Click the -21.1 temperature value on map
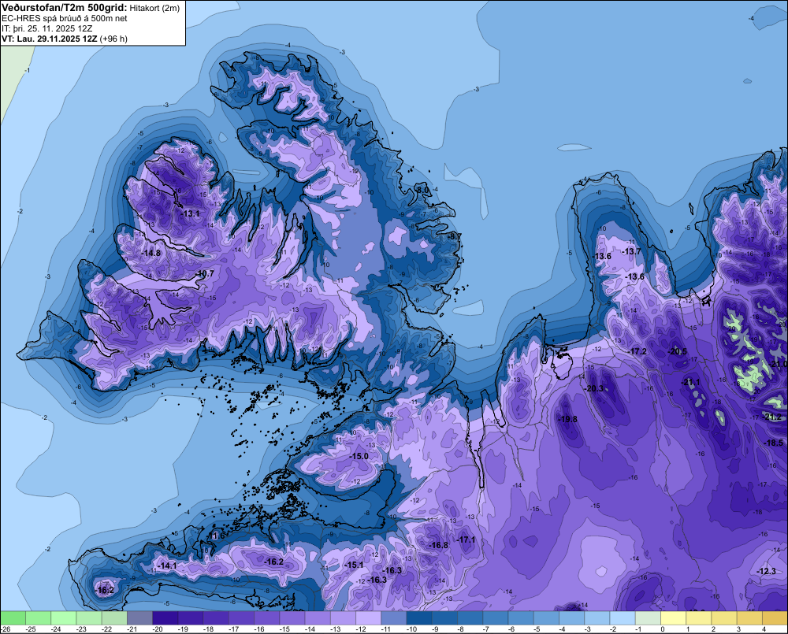The height and width of the screenshot is (634, 788). (690, 382)
